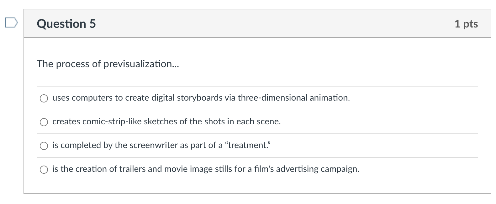Image resolution: width=496 pixels, height=204 pixels.
Task: Click the Question 5 header text
Action: [x=66, y=23]
